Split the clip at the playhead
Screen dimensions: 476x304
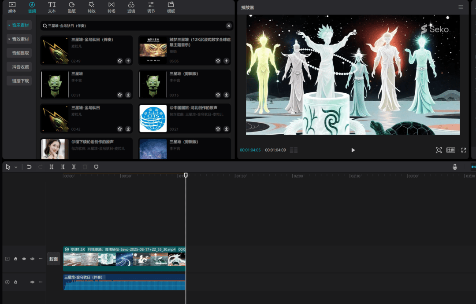click(x=52, y=167)
